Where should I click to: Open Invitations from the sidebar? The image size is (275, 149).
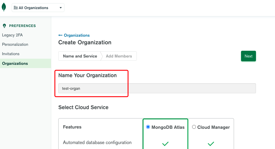tap(11, 54)
